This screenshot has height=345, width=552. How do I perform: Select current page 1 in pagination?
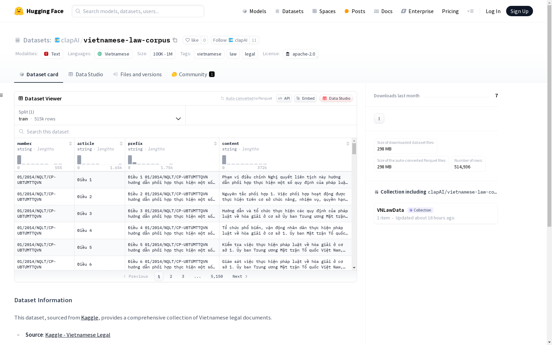pos(159,276)
